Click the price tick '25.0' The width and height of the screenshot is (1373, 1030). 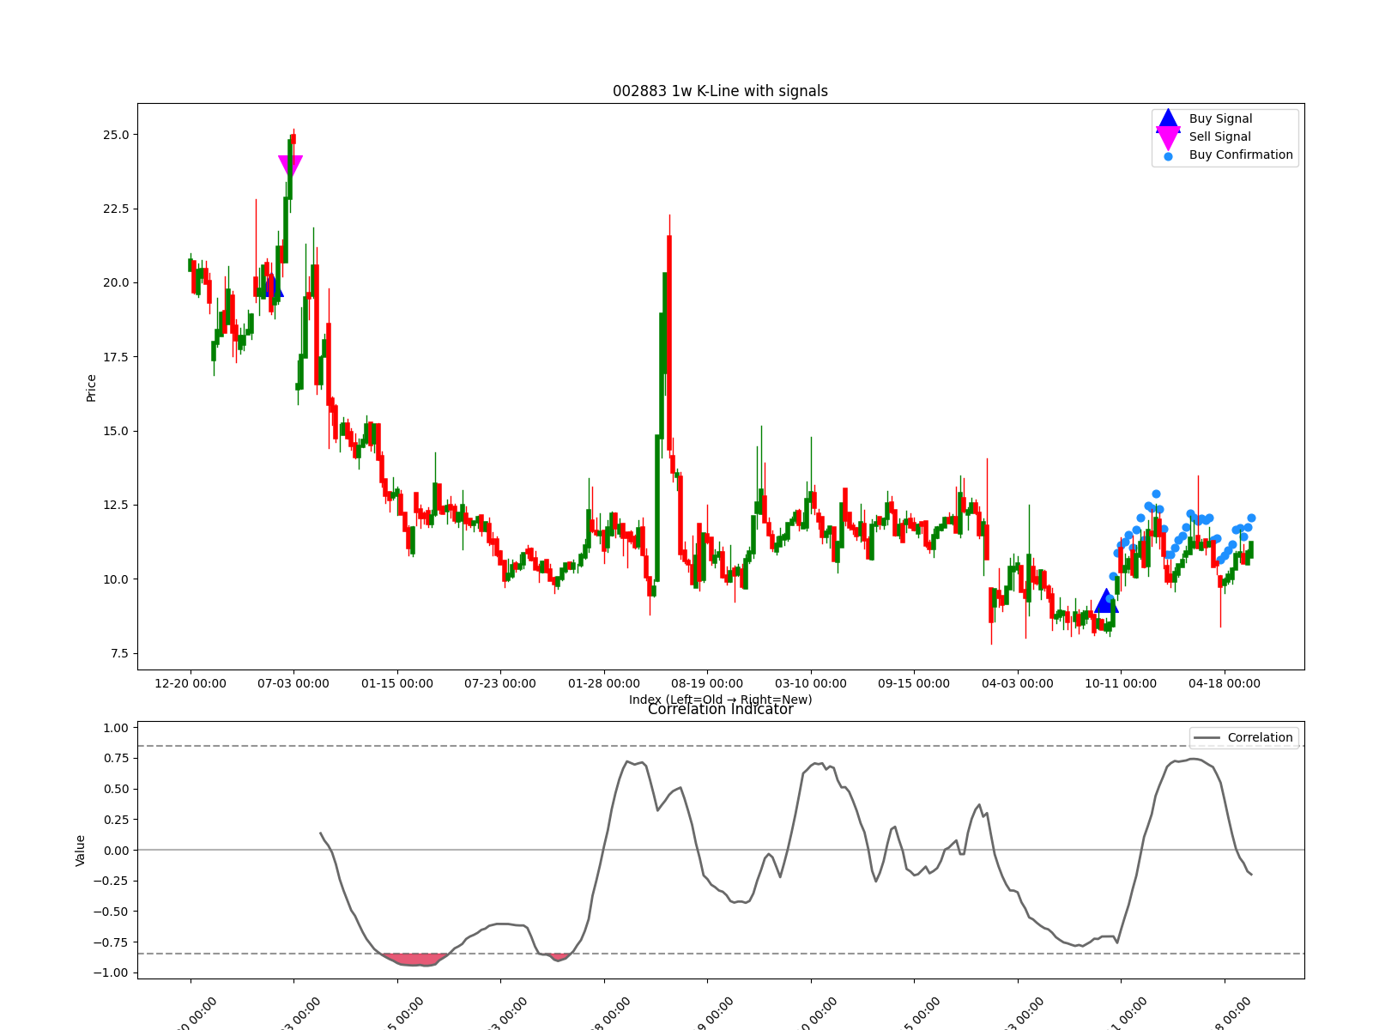116,135
